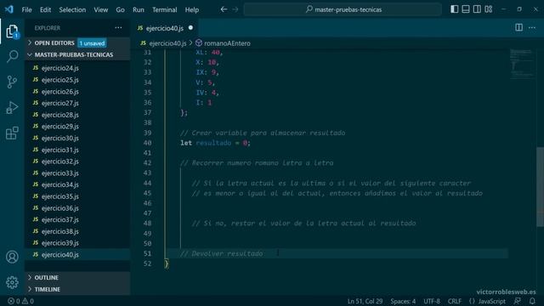Screen dimensions: 544x306
Task: Select ejercicio40.js in the explorer
Action: (77, 255)
